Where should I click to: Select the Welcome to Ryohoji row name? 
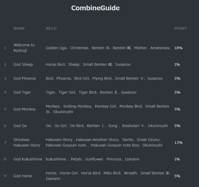[x=24, y=48]
